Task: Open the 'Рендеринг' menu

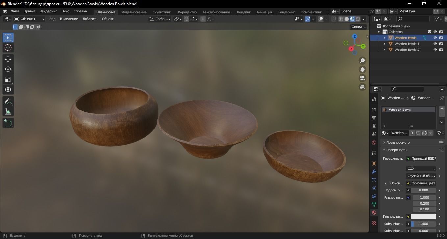Action: pyautogui.click(x=48, y=11)
